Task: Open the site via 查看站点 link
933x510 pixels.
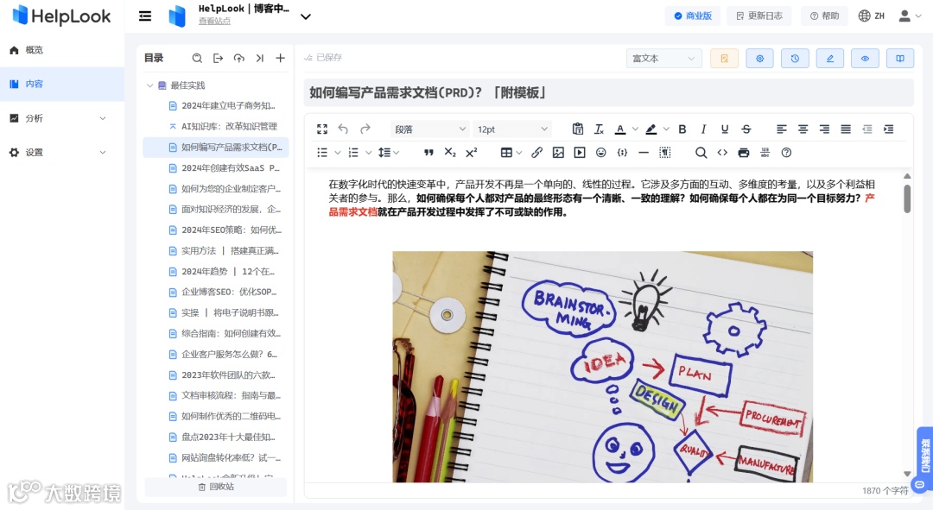Action: (x=214, y=22)
